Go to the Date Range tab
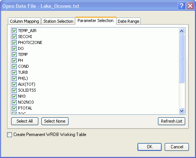 click(129, 21)
